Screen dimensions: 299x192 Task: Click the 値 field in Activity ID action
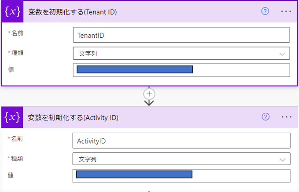pos(181,176)
